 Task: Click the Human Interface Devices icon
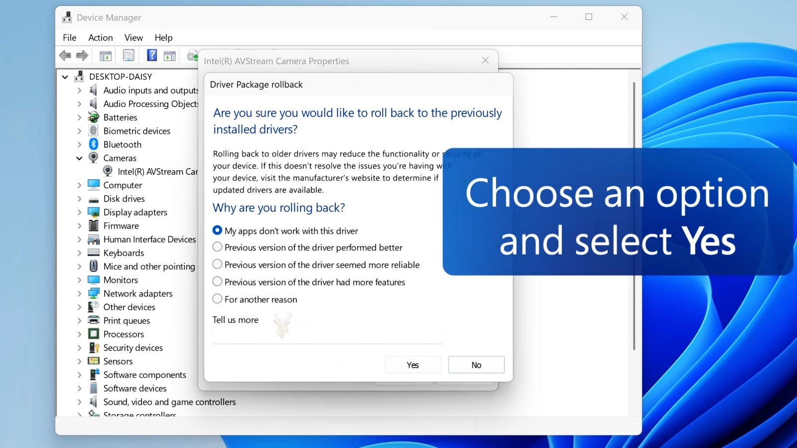(94, 239)
